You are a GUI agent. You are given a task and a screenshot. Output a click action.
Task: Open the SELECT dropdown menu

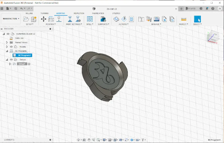coord(197,24)
